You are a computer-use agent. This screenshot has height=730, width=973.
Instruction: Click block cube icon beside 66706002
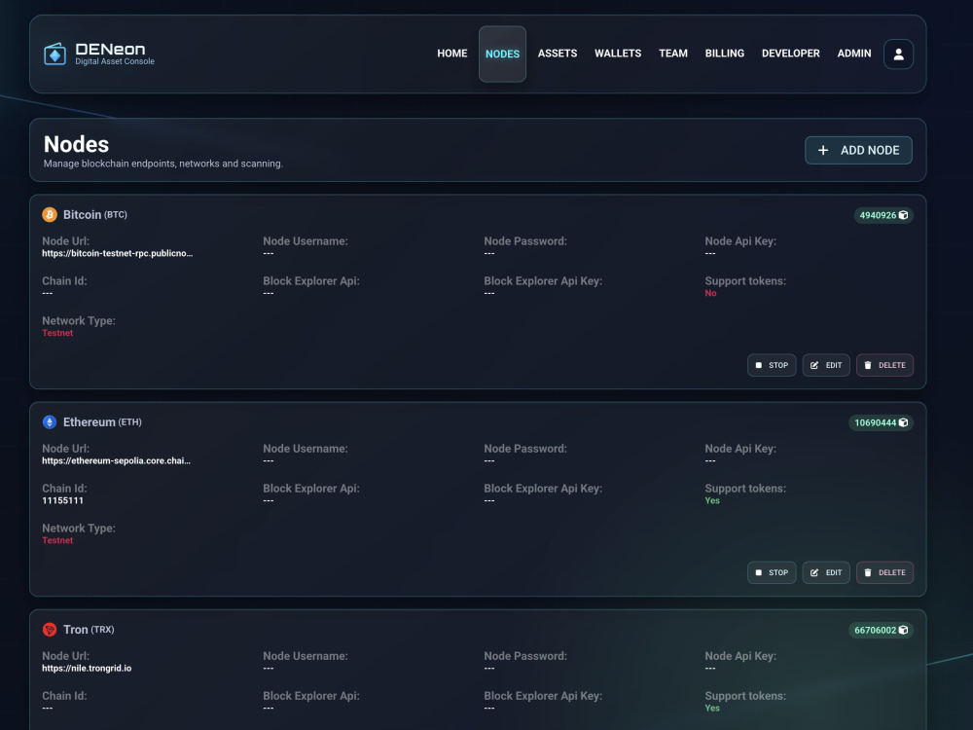[904, 630]
